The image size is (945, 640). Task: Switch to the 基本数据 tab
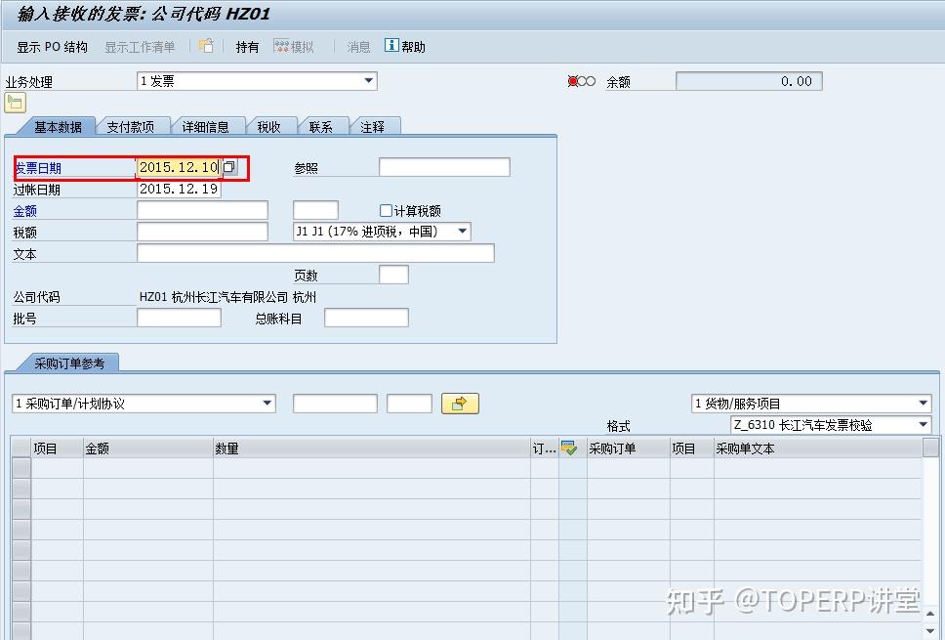coord(58,127)
